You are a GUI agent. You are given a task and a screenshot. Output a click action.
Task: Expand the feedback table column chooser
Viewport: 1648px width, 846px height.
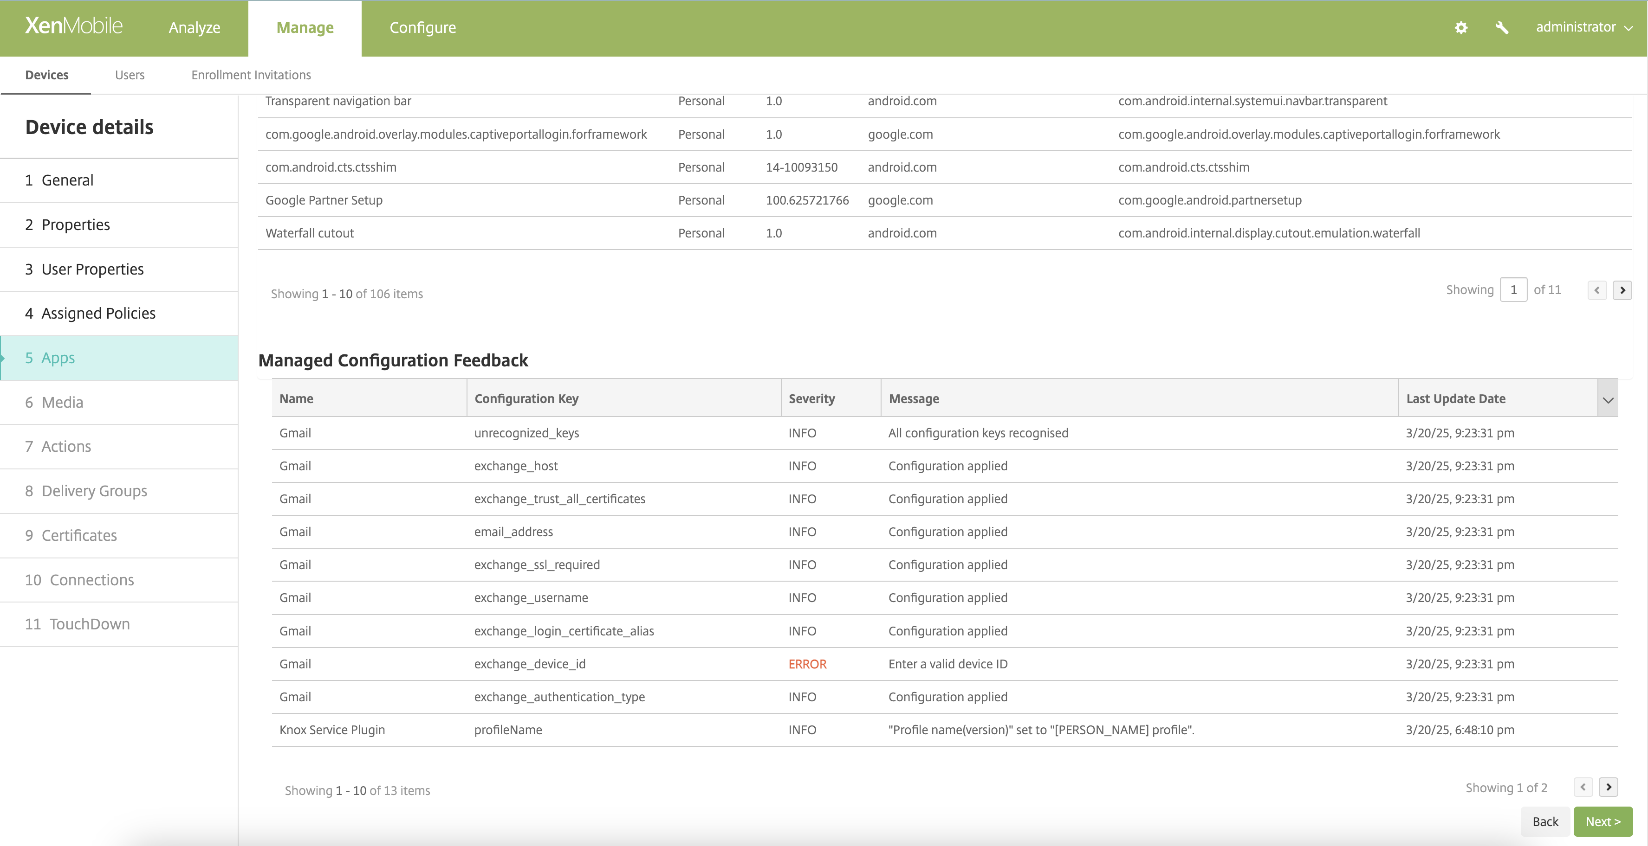(1608, 399)
